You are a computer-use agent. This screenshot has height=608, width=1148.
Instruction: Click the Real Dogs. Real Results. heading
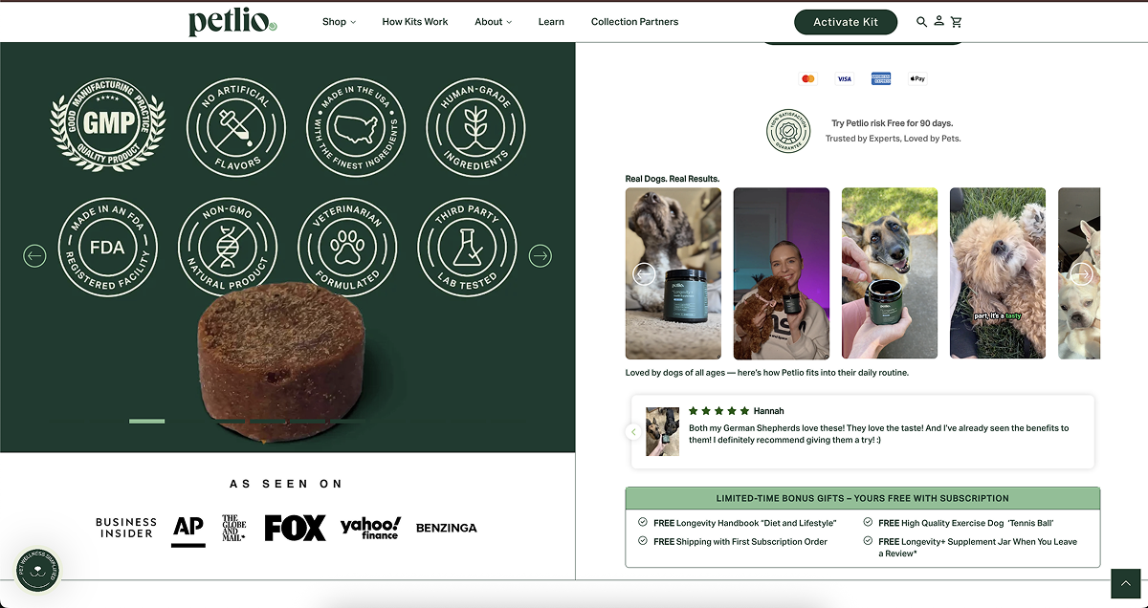point(672,179)
